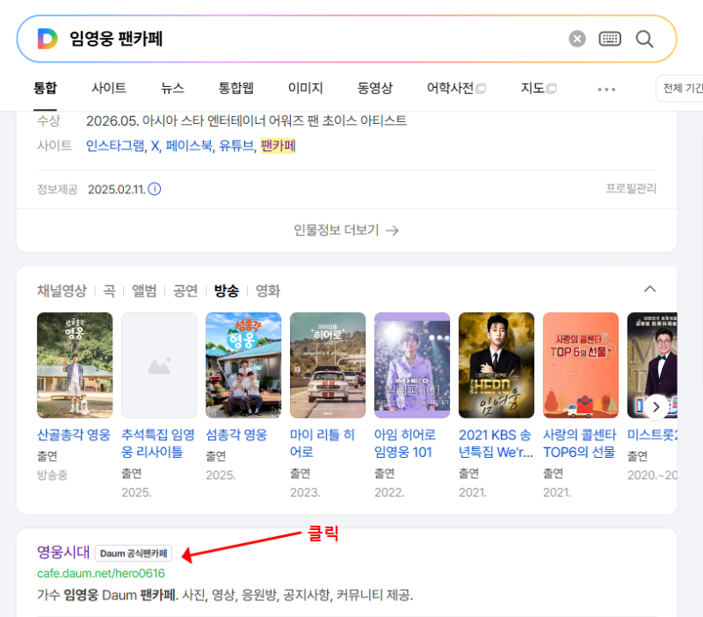This screenshot has width=703, height=617.
Task: Open the 동영상 tab
Action: coord(375,88)
